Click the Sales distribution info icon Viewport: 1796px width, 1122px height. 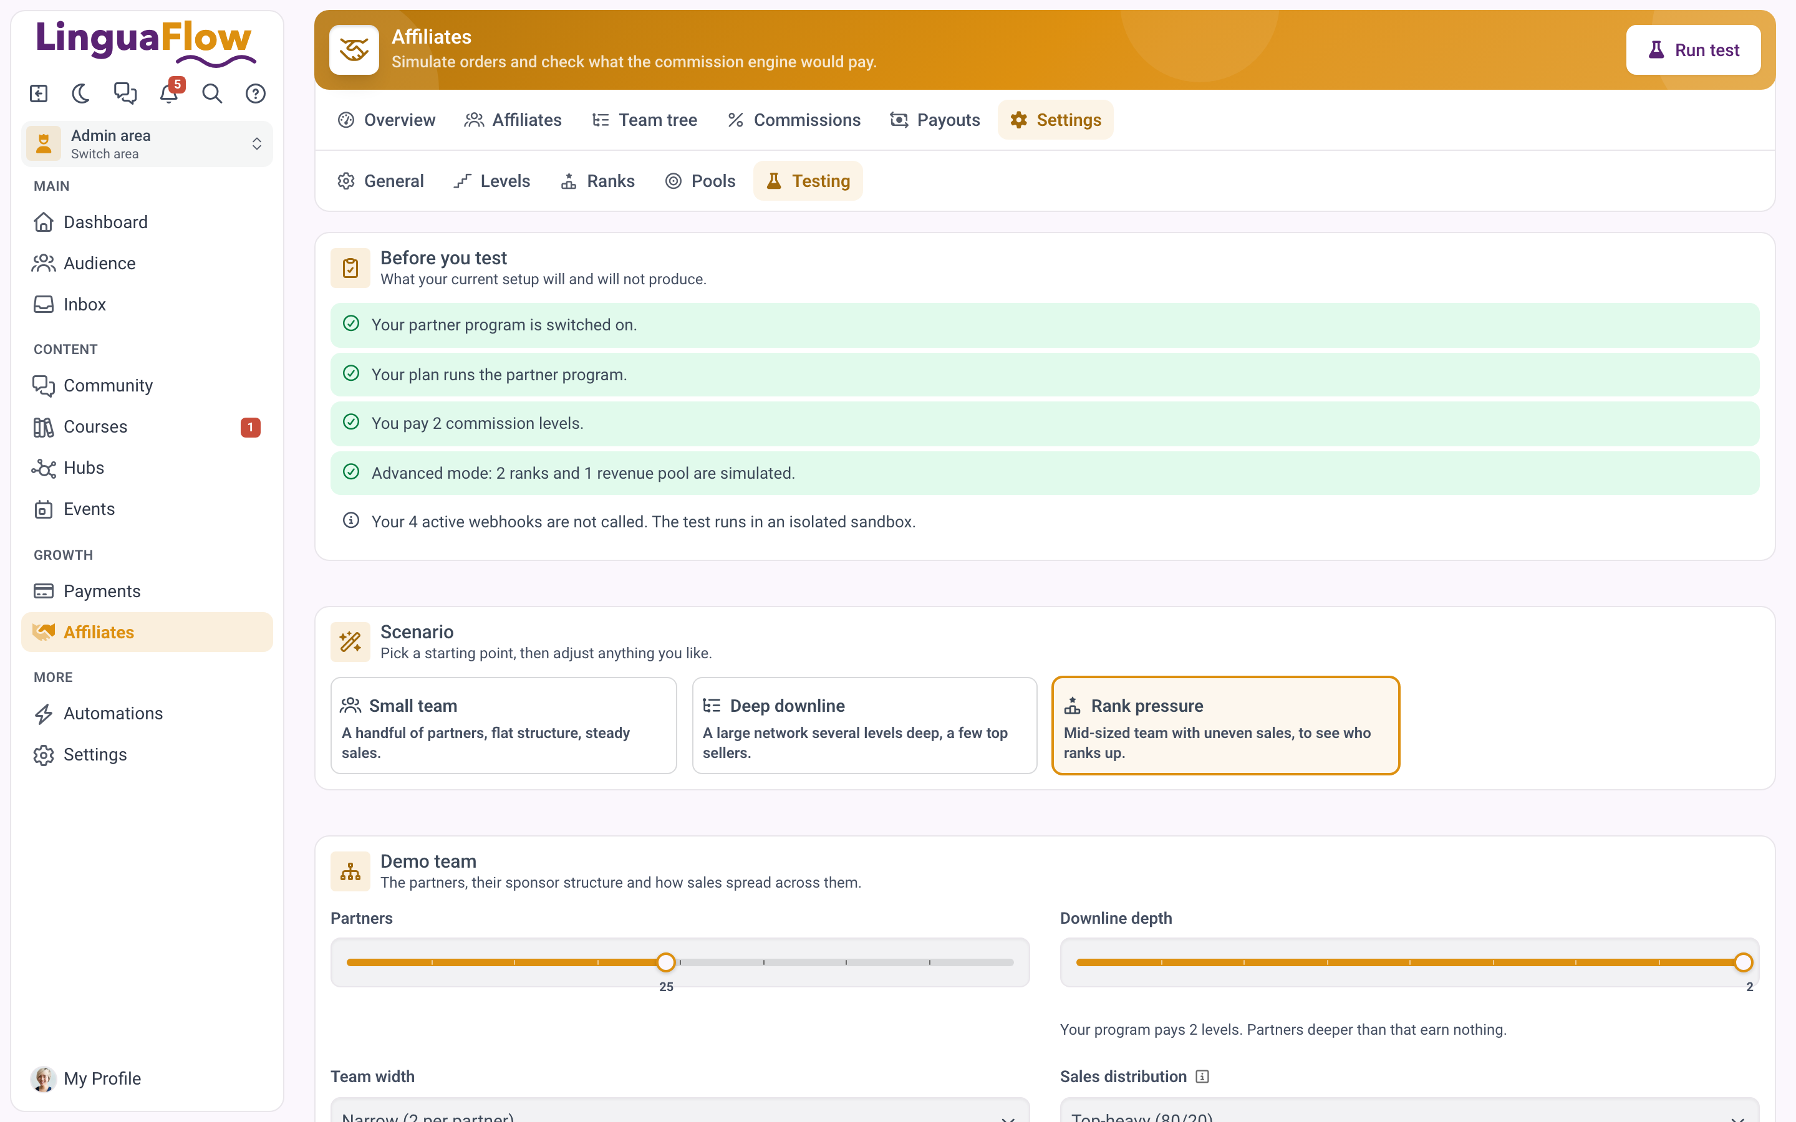1202,1076
